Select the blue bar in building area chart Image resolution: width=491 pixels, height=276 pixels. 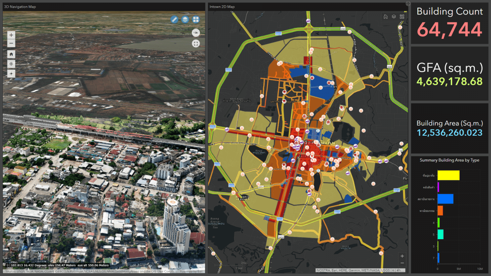tap(445, 199)
